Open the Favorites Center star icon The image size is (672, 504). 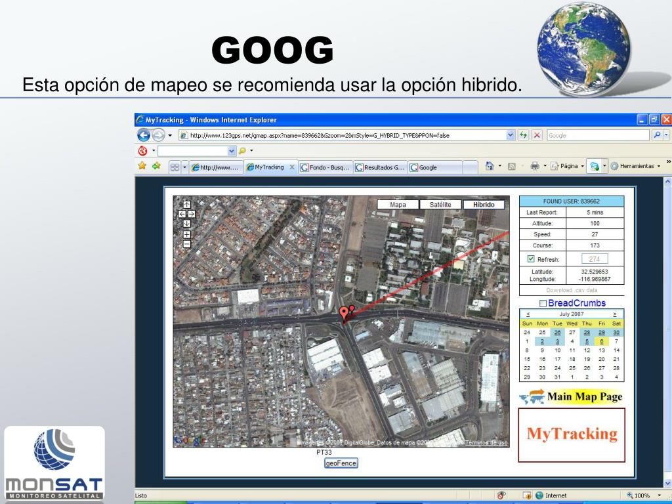click(142, 166)
